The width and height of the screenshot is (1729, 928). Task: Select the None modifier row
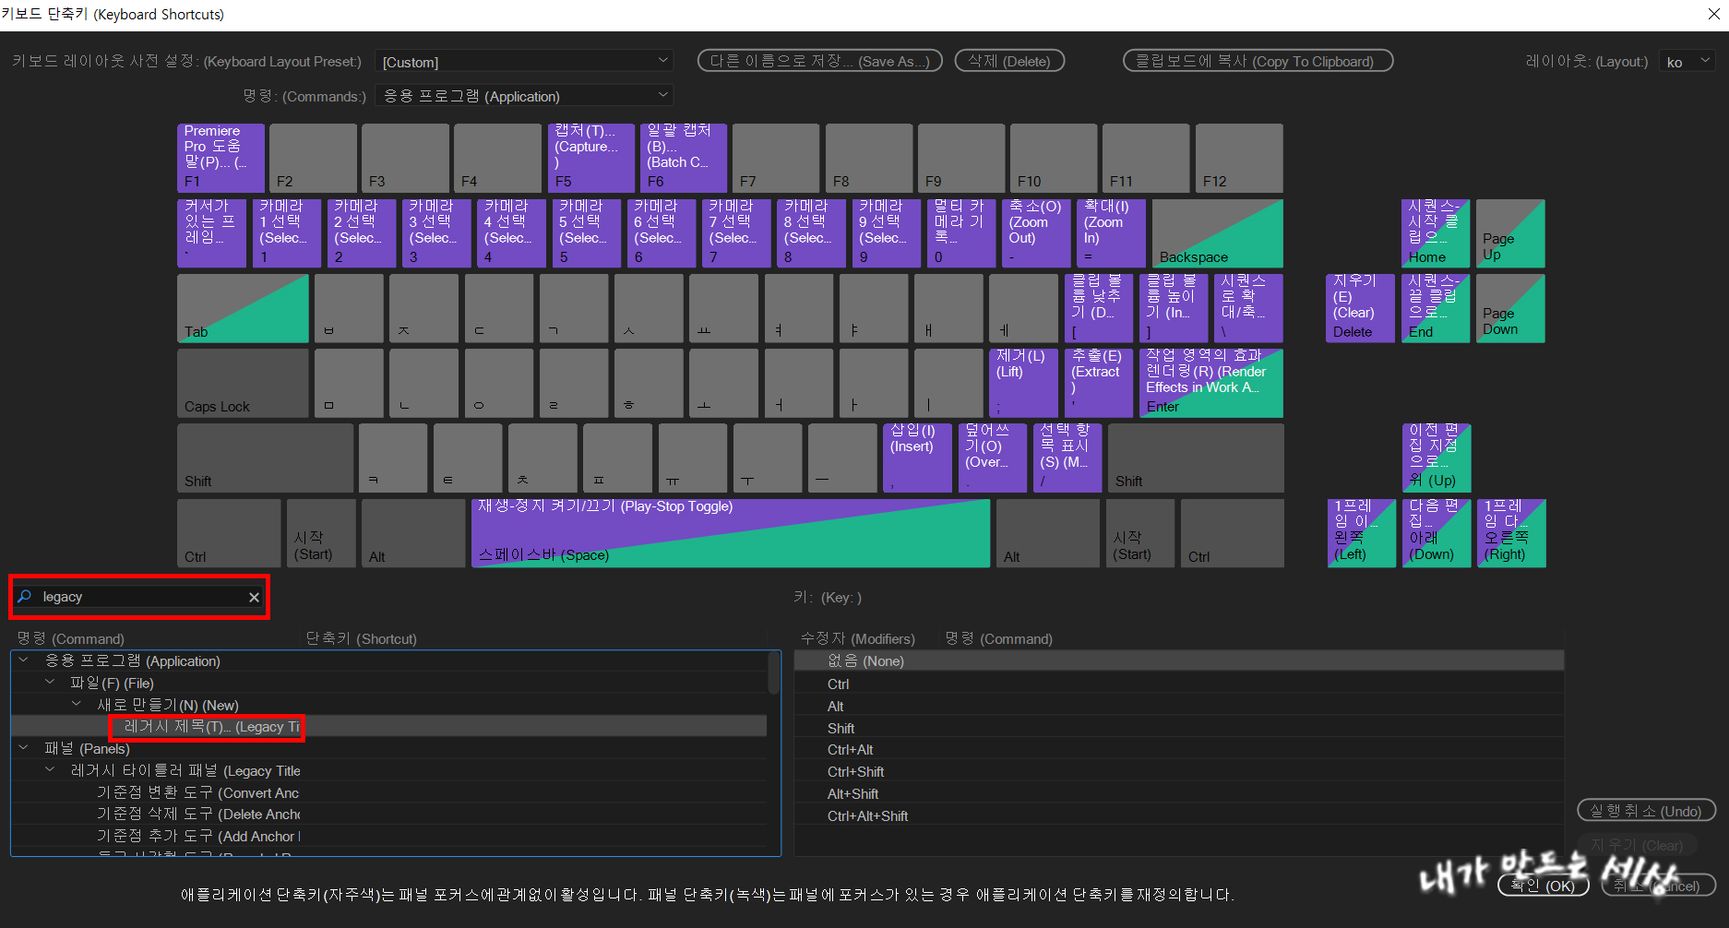1179,661
